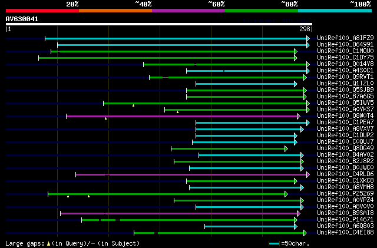Select the UniRef100_C1PEA7 label

click(x=345, y=122)
